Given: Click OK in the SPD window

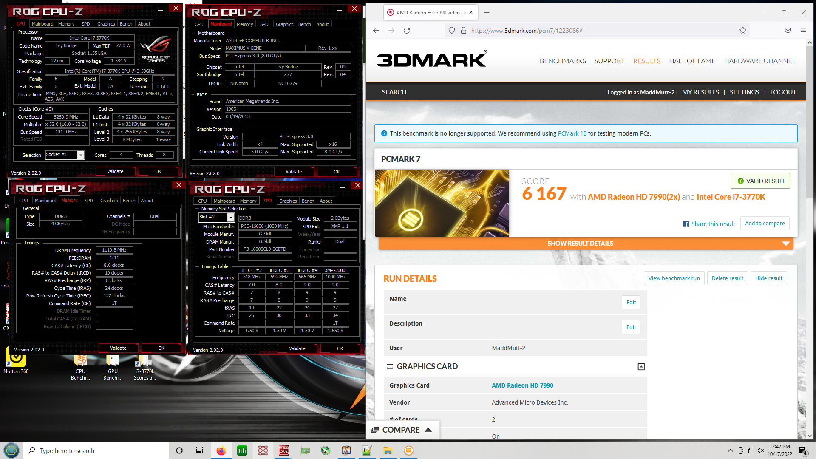Looking at the screenshot, I should [340, 348].
